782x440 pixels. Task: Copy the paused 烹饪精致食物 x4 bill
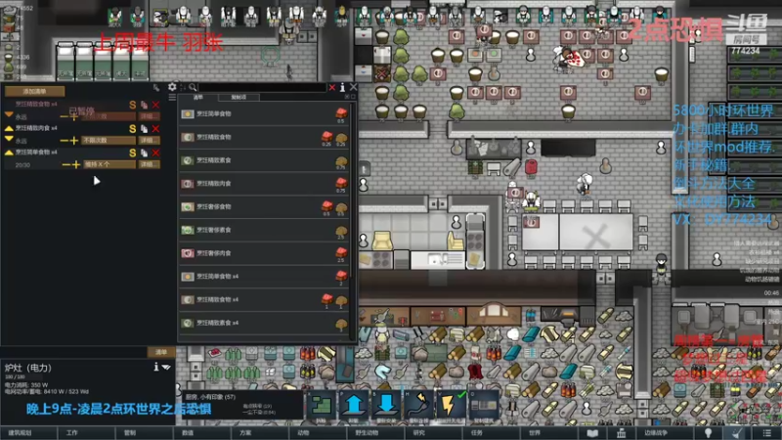pos(144,105)
